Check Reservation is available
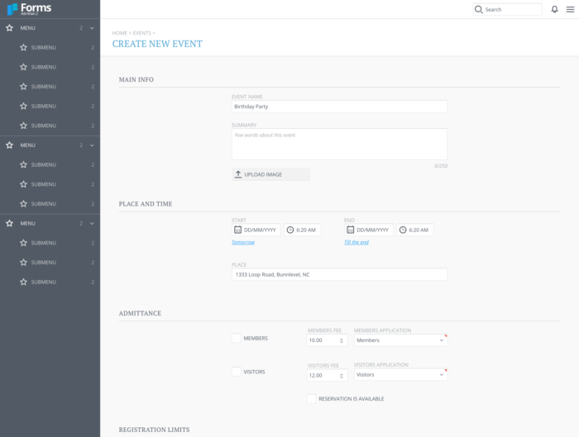This screenshot has height=437, width=579. pyautogui.click(x=311, y=398)
